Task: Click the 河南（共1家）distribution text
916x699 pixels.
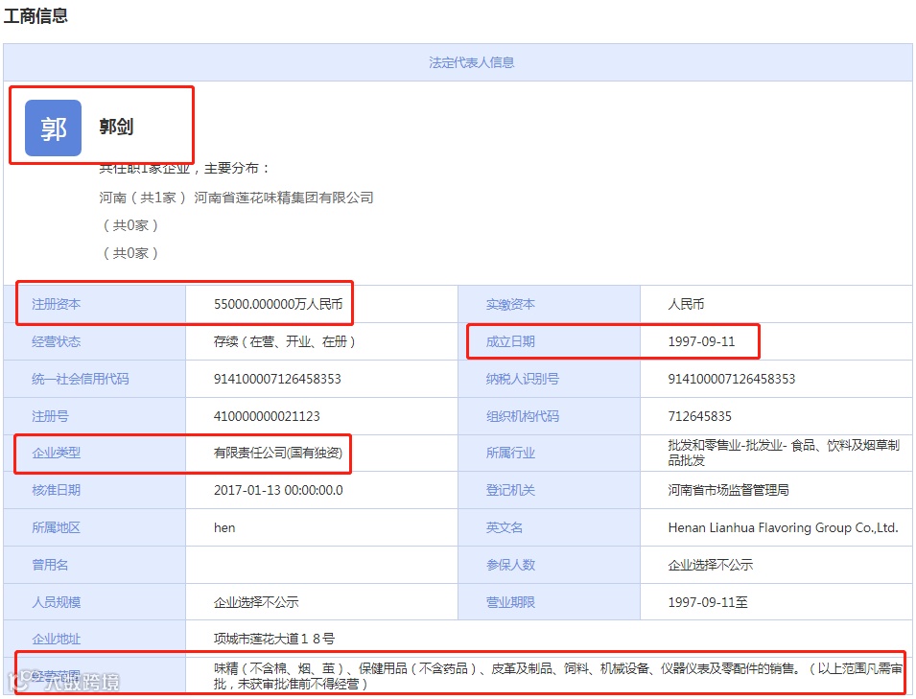Action: point(142,198)
